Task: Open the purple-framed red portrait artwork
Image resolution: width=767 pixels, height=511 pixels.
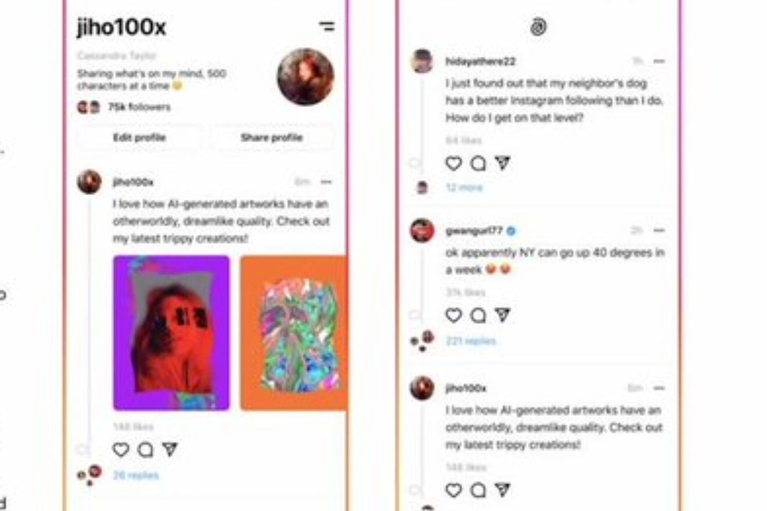Action: pos(171,333)
